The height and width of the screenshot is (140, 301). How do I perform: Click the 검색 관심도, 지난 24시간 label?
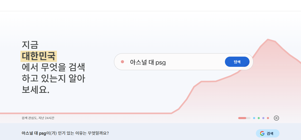tap(38, 118)
